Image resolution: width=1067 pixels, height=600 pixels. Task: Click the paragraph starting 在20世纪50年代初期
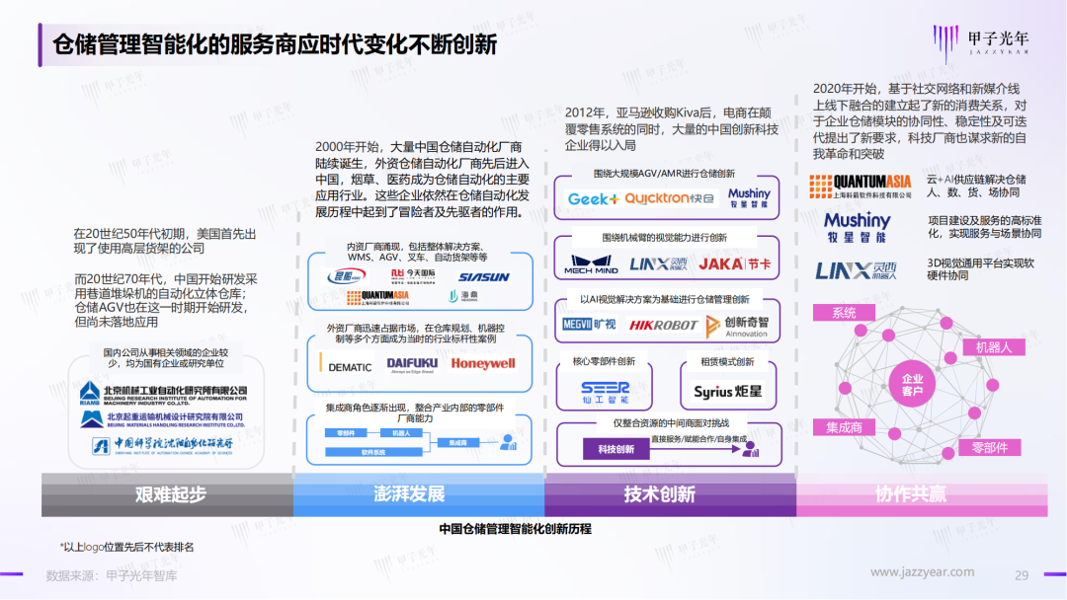coord(165,241)
